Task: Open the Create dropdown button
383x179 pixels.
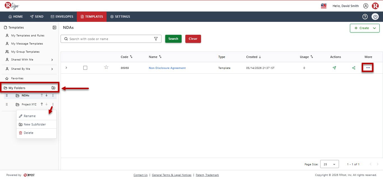Action: pyautogui.click(x=364, y=28)
